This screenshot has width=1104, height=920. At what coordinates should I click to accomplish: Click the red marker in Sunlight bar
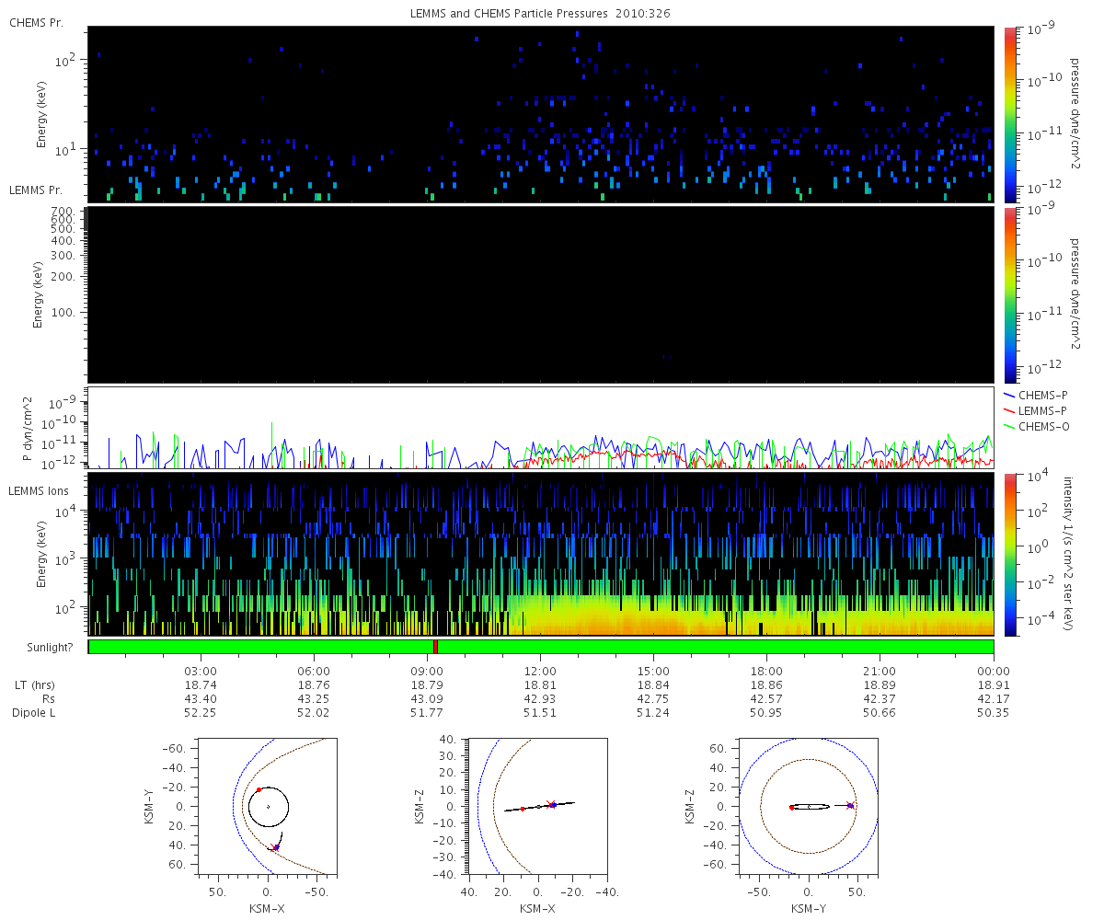[435, 647]
